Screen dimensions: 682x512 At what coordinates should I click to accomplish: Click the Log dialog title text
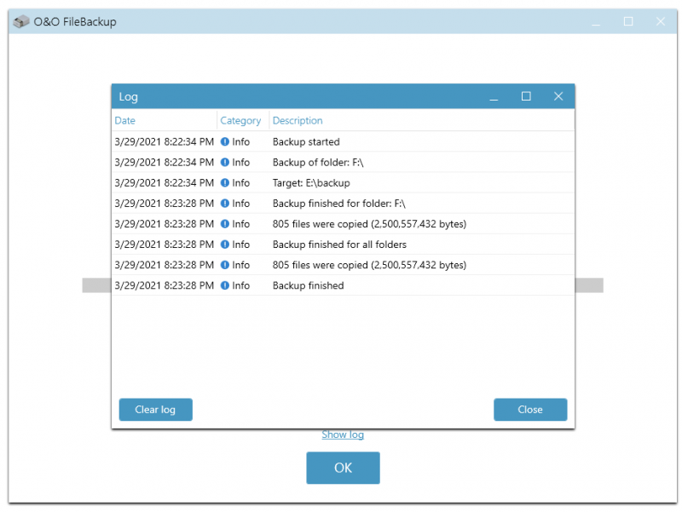click(x=129, y=96)
